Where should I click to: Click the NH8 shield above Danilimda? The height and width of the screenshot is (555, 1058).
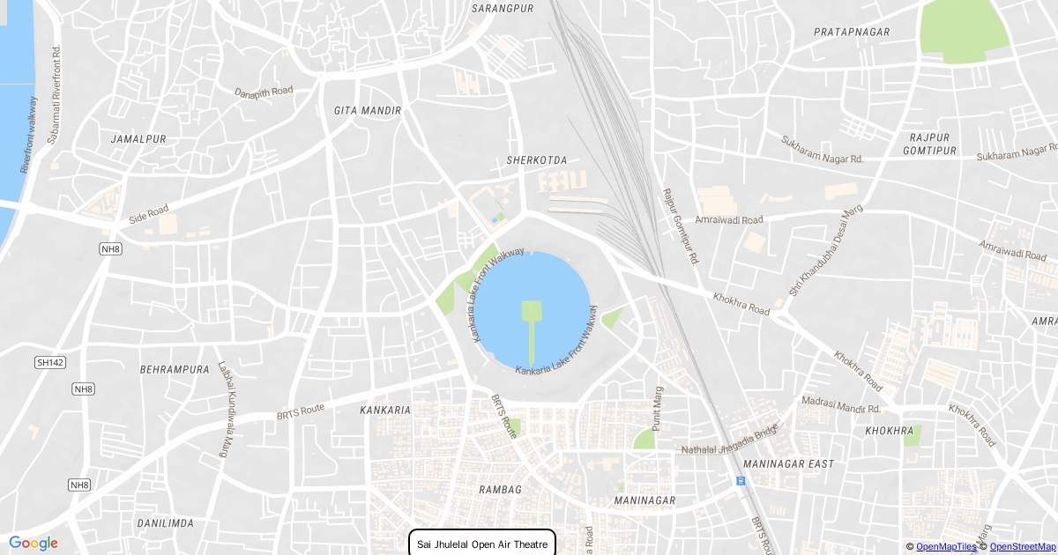(x=79, y=485)
